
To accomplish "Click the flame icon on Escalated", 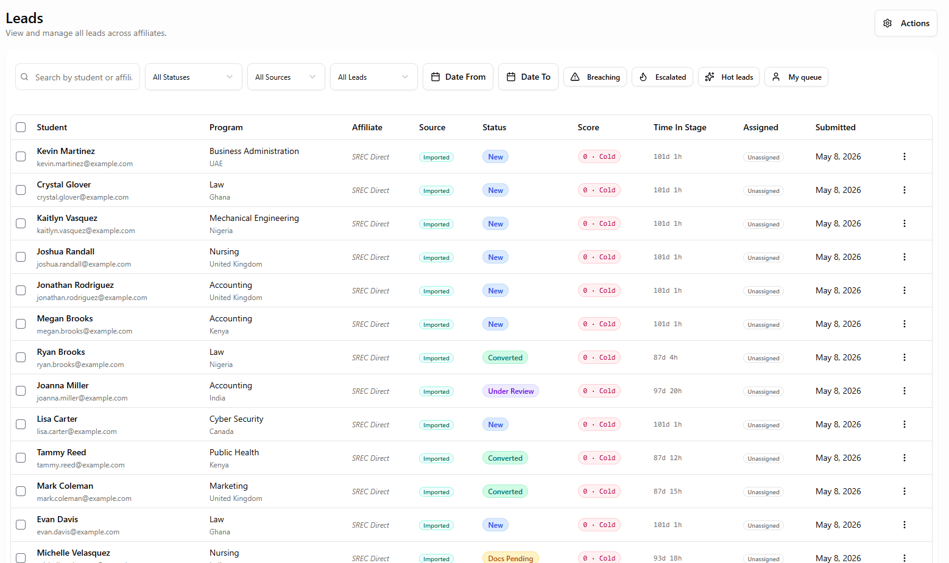I will point(643,77).
